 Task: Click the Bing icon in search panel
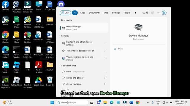click(x=164, y=13)
